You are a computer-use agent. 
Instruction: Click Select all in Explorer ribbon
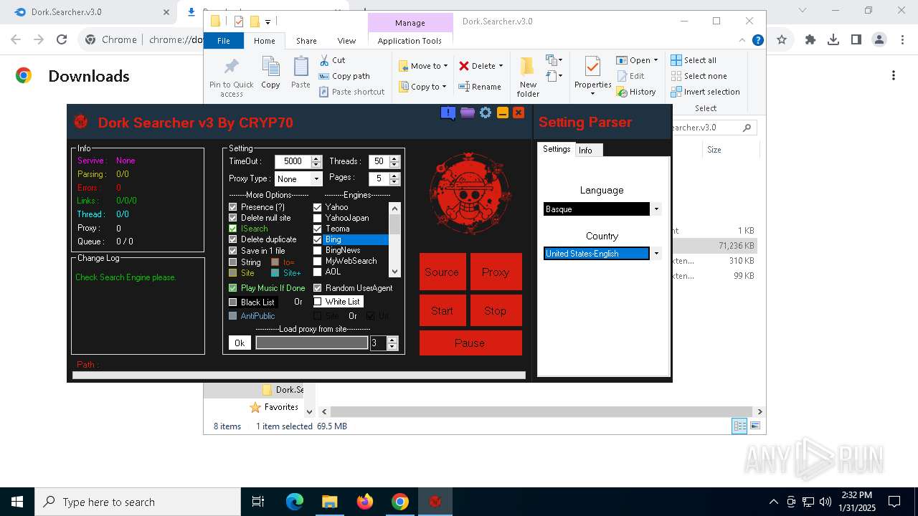tap(694, 60)
